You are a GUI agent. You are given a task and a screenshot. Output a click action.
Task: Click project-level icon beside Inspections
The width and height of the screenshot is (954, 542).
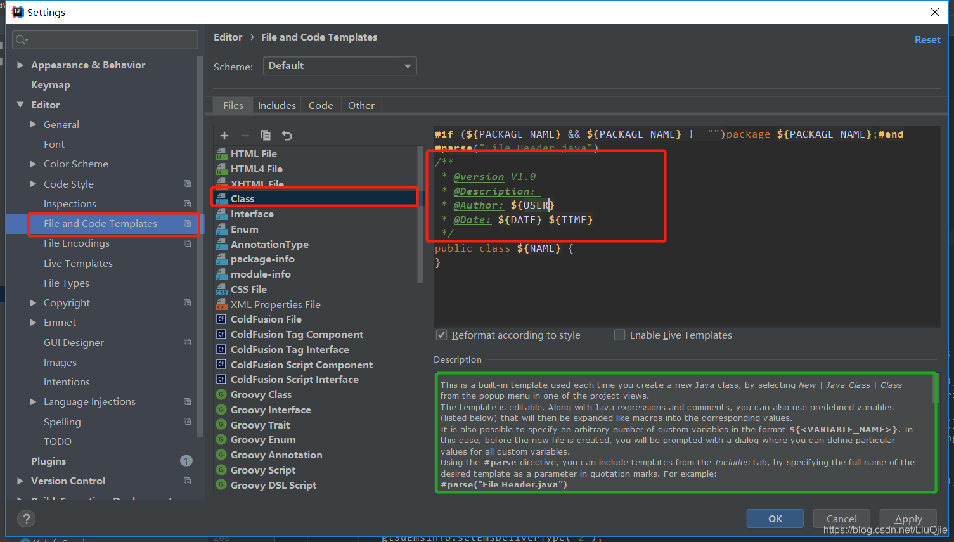point(188,203)
